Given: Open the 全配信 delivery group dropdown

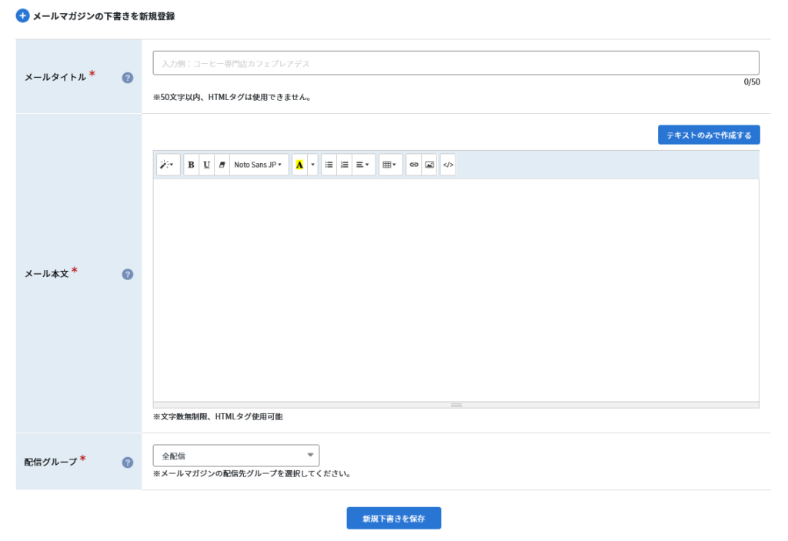Looking at the screenshot, I should click(x=236, y=456).
